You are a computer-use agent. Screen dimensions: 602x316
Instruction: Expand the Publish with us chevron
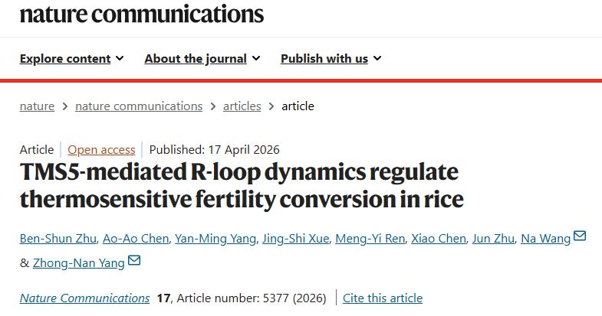pyautogui.click(x=377, y=58)
